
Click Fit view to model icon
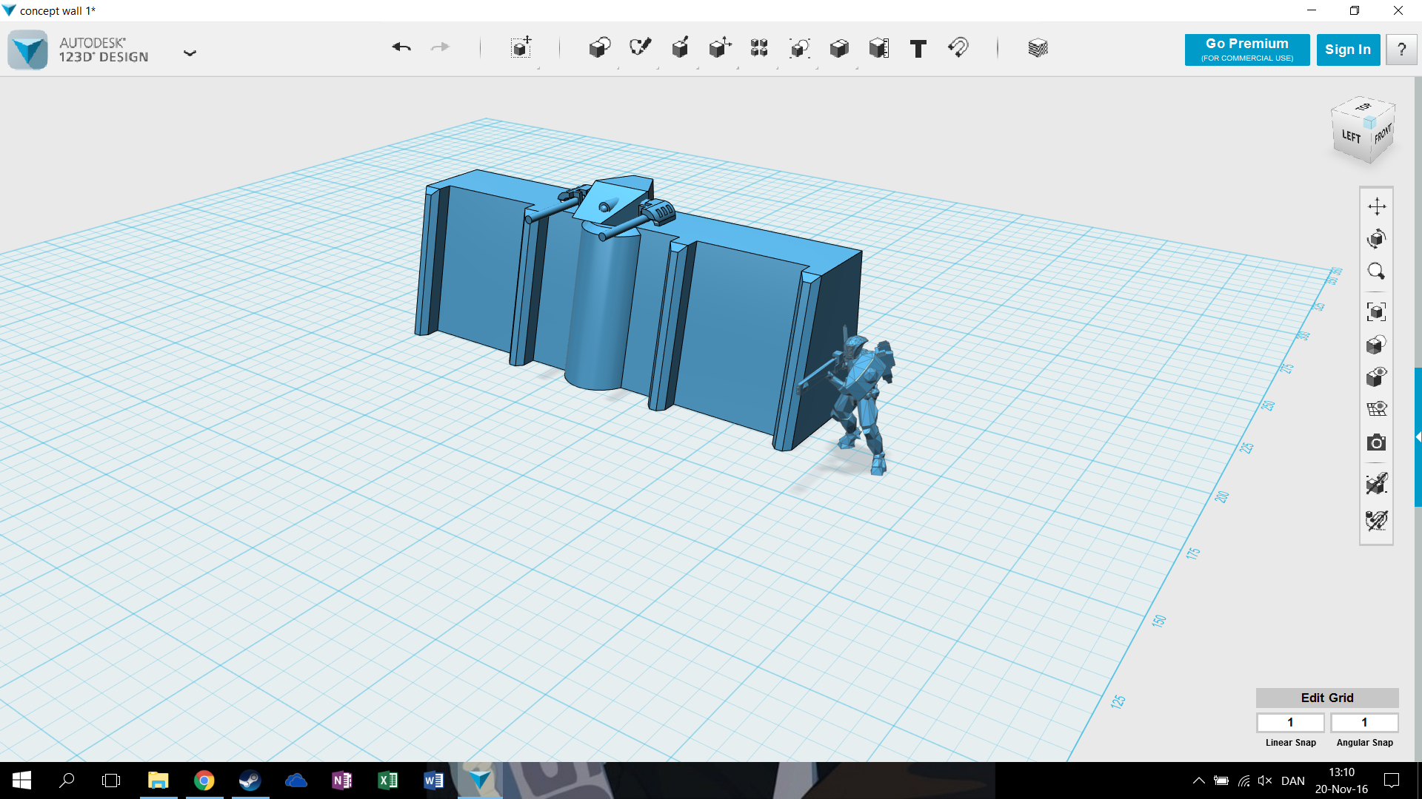click(x=1377, y=311)
